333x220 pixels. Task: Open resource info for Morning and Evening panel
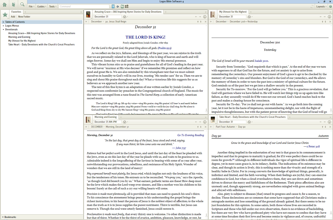[205, 122]
